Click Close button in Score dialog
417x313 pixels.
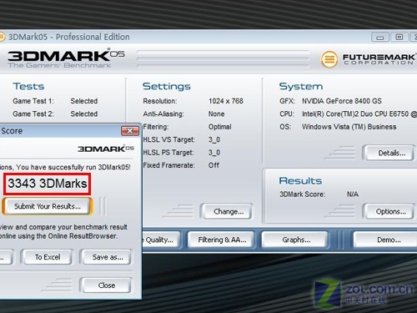pos(107,285)
